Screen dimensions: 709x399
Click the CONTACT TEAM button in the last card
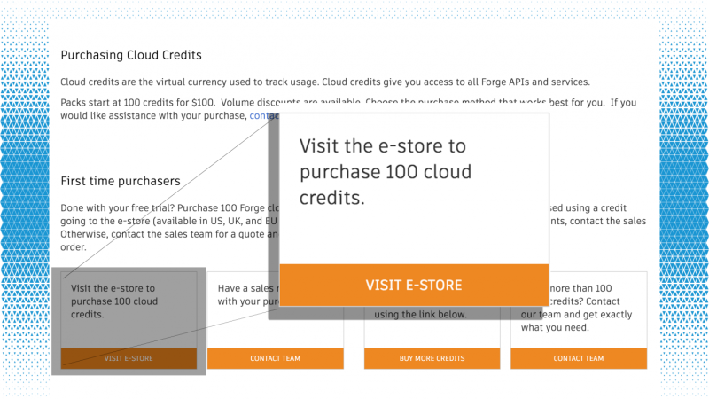[x=579, y=358]
